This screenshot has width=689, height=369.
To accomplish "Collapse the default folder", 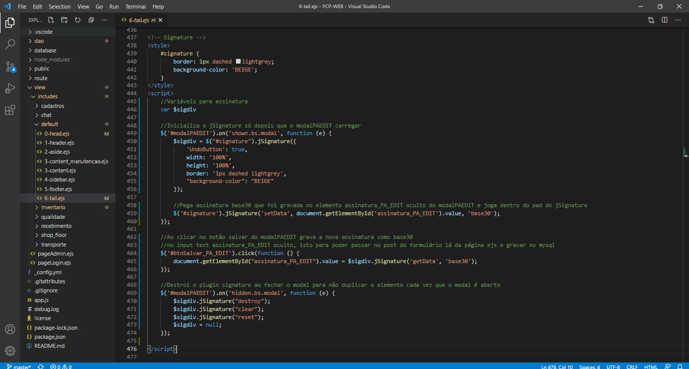I will tap(49, 124).
